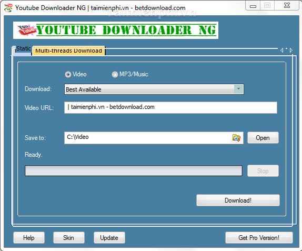Click the Open folder button

[x=263, y=138]
